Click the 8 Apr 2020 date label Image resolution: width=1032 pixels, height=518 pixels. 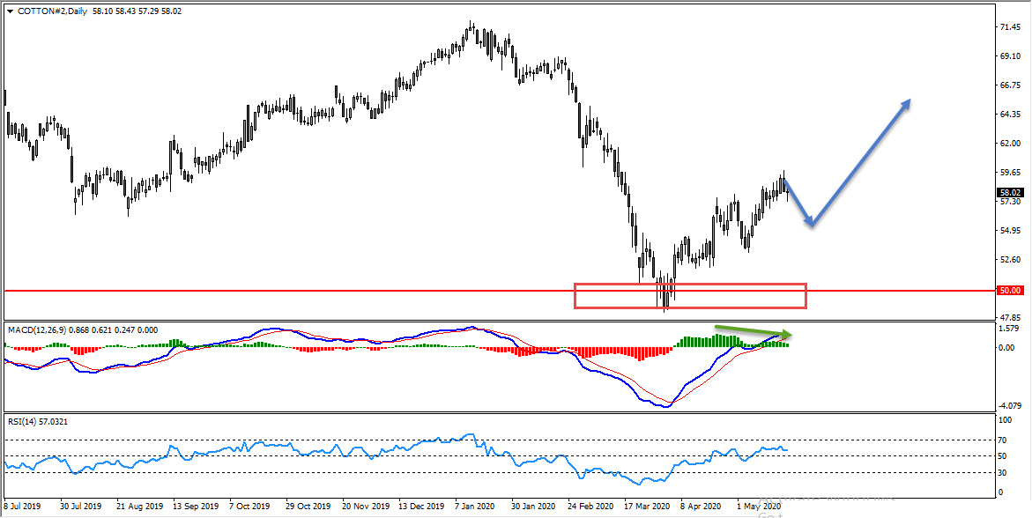pos(701,507)
